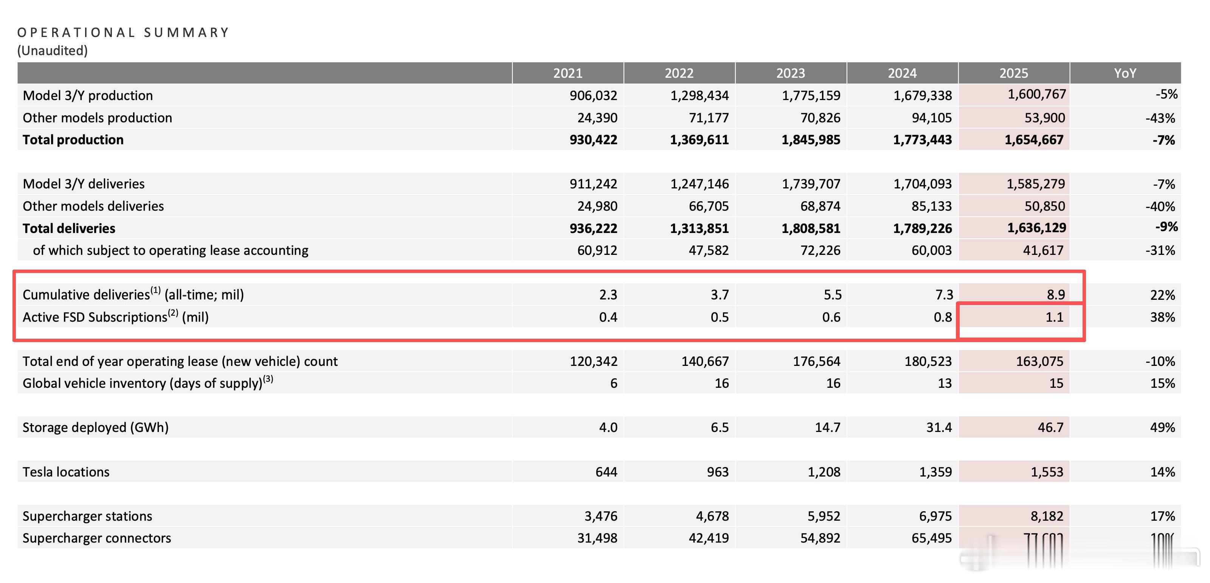
Task: Click the YoY column header
Action: 1125,73
